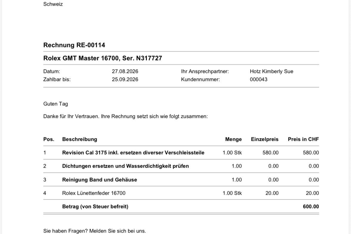Select the due date "25.09.2026"
351x234 pixels.
click(125, 79)
